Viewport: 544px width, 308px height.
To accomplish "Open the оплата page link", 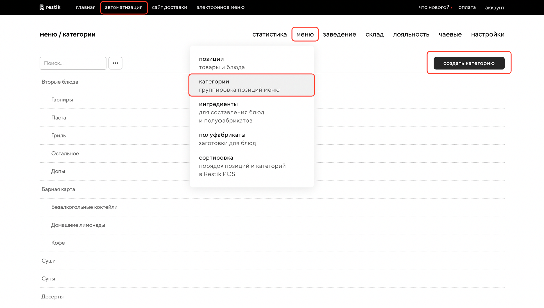I will coord(467,7).
